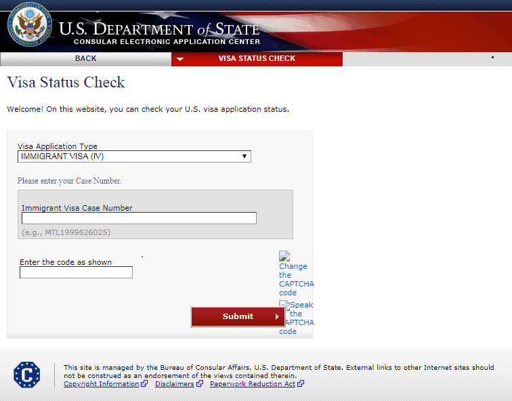Screen dimensions: 512x401
Task: Click the Consular Affairs 'C' badge logo
Action: pos(27,375)
